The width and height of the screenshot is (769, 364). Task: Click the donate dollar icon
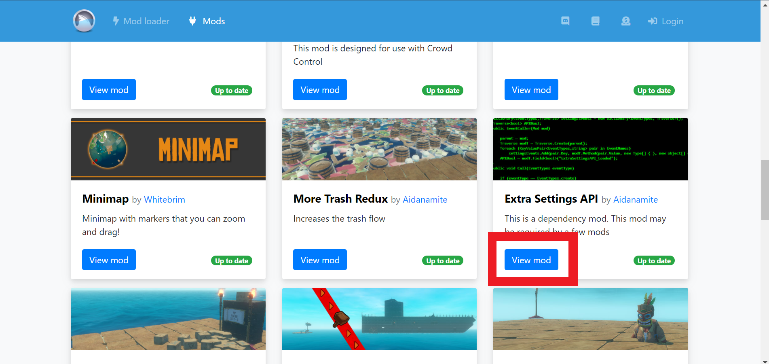point(626,21)
